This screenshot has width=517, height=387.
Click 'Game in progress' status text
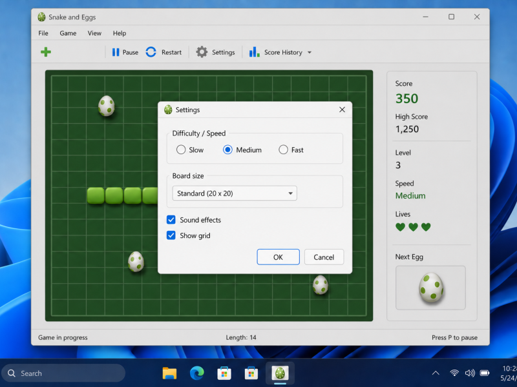pos(63,337)
